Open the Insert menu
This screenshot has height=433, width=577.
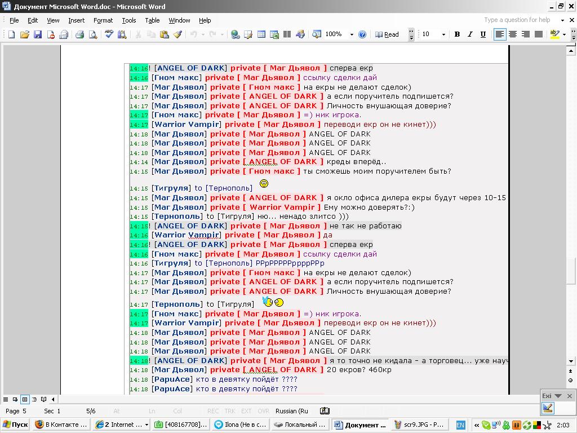click(x=76, y=20)
